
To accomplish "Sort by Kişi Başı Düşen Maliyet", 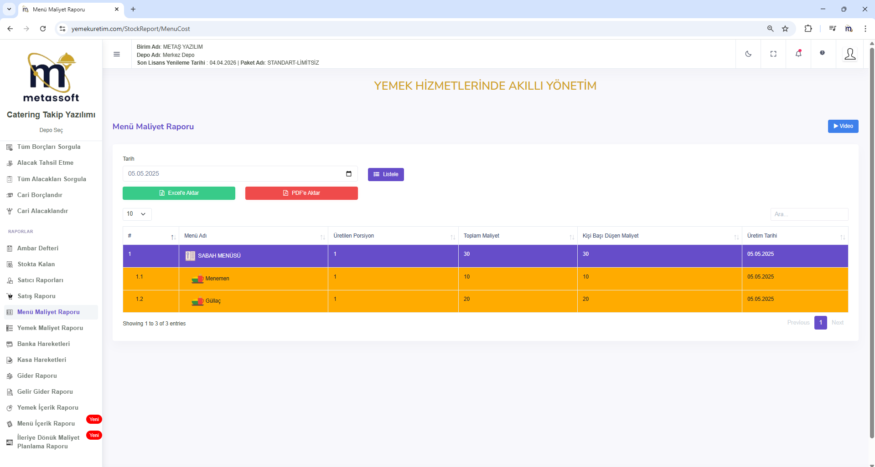I will (659, 236).
